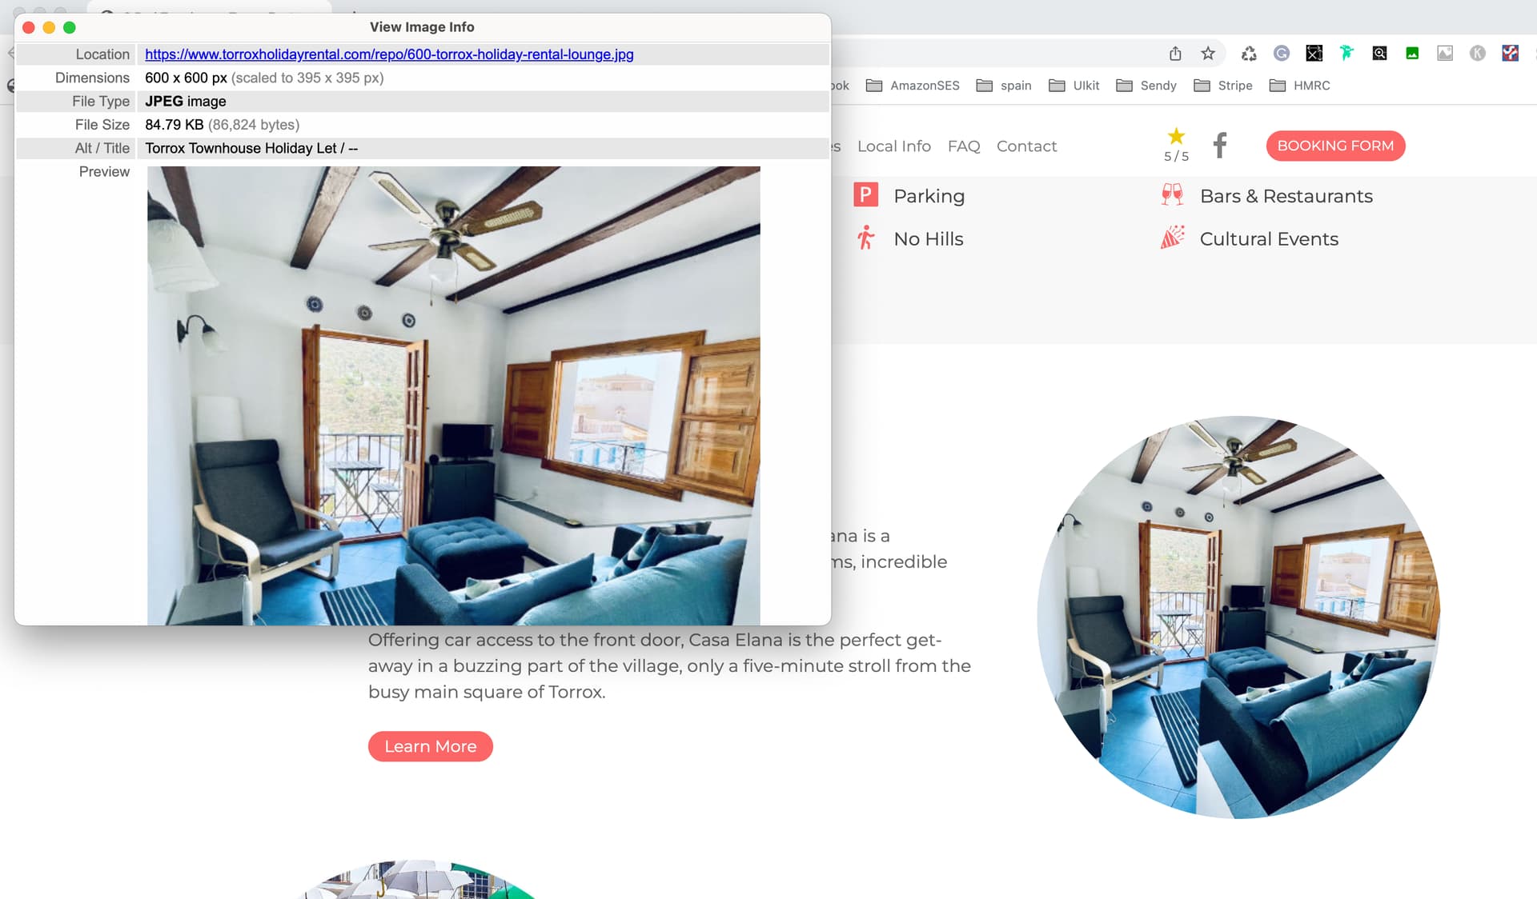
Task: Click the BOOKING FORM button
Action: tap(1335, 146)
